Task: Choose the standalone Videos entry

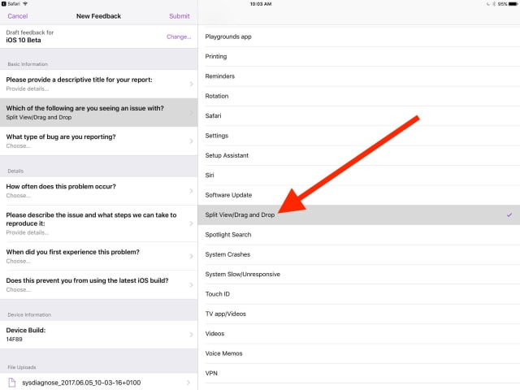Action: (359, 334)
